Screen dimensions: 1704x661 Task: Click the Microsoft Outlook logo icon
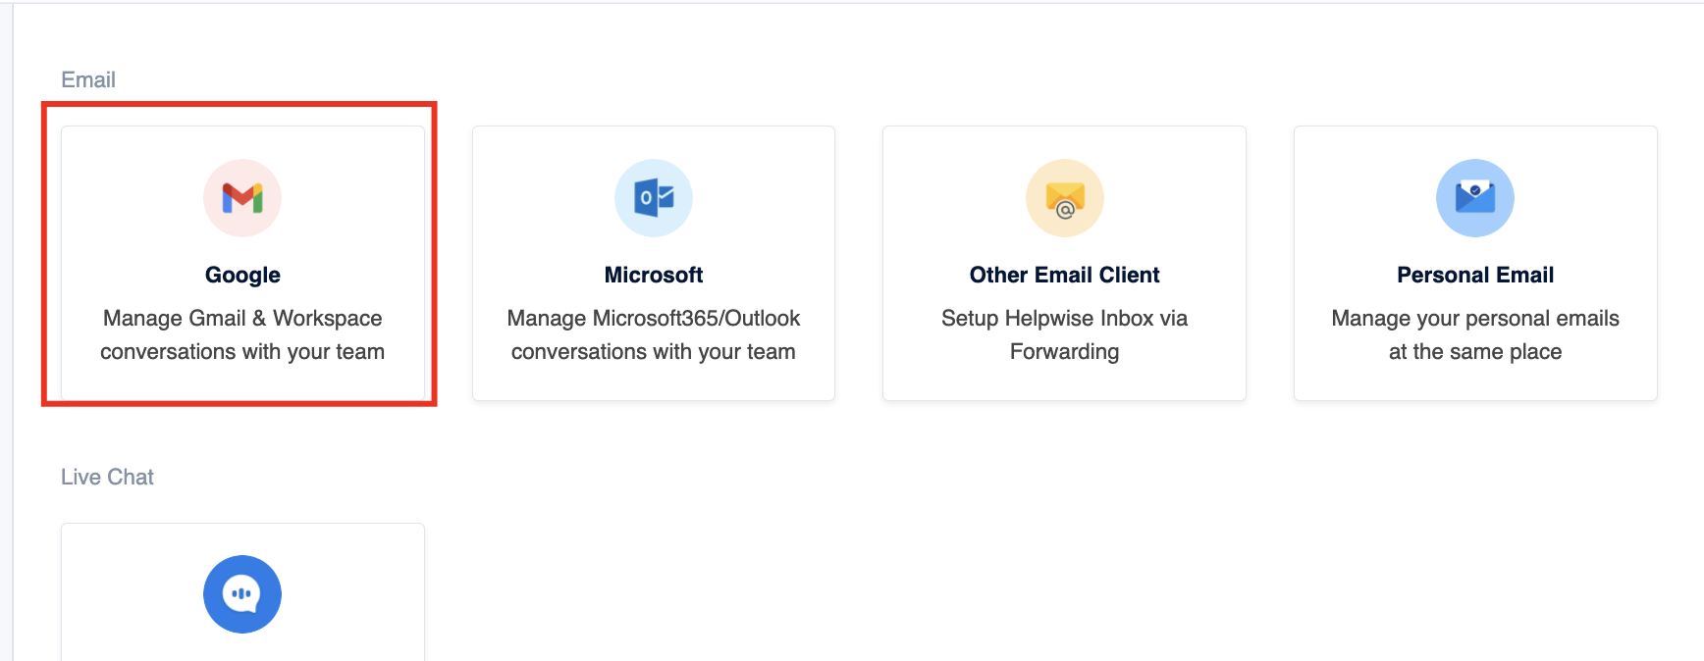click(654, 198)
